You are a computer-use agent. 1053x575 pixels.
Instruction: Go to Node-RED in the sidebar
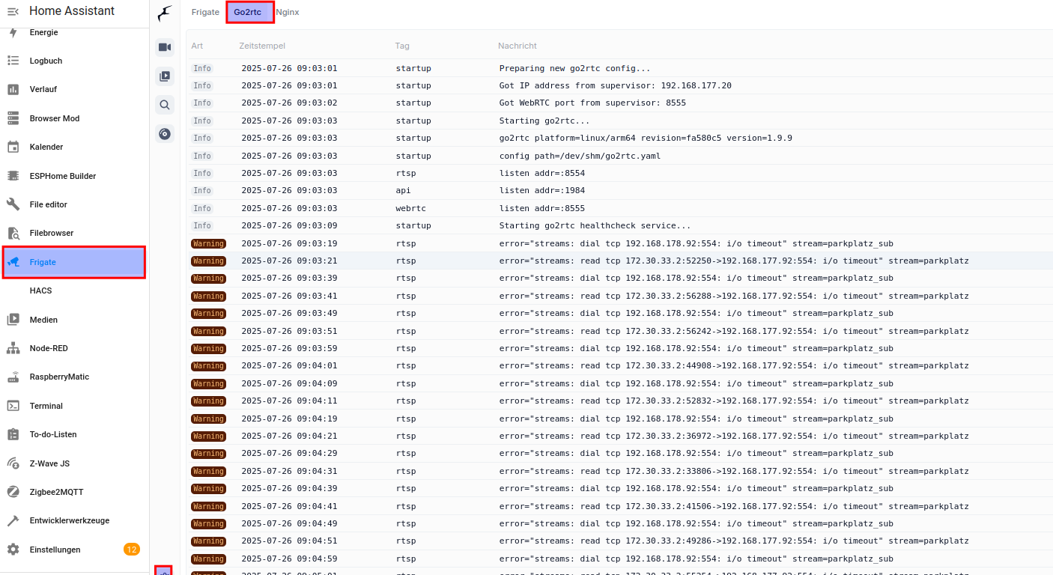pos(49,348)
